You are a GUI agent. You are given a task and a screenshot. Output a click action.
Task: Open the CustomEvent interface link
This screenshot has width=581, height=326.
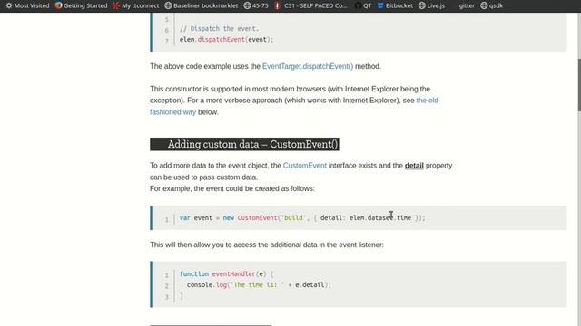pyautogui.click(x=305, y=166)
